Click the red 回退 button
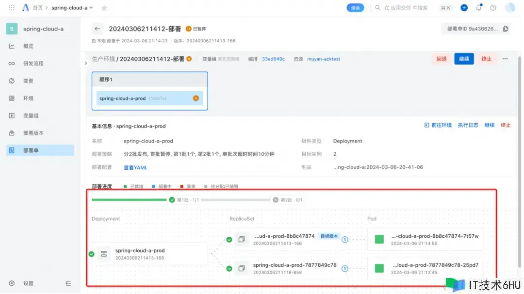 coord(442,59)
